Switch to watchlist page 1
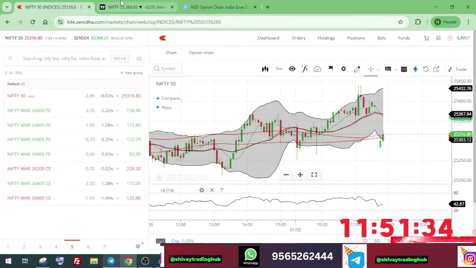 8,247
